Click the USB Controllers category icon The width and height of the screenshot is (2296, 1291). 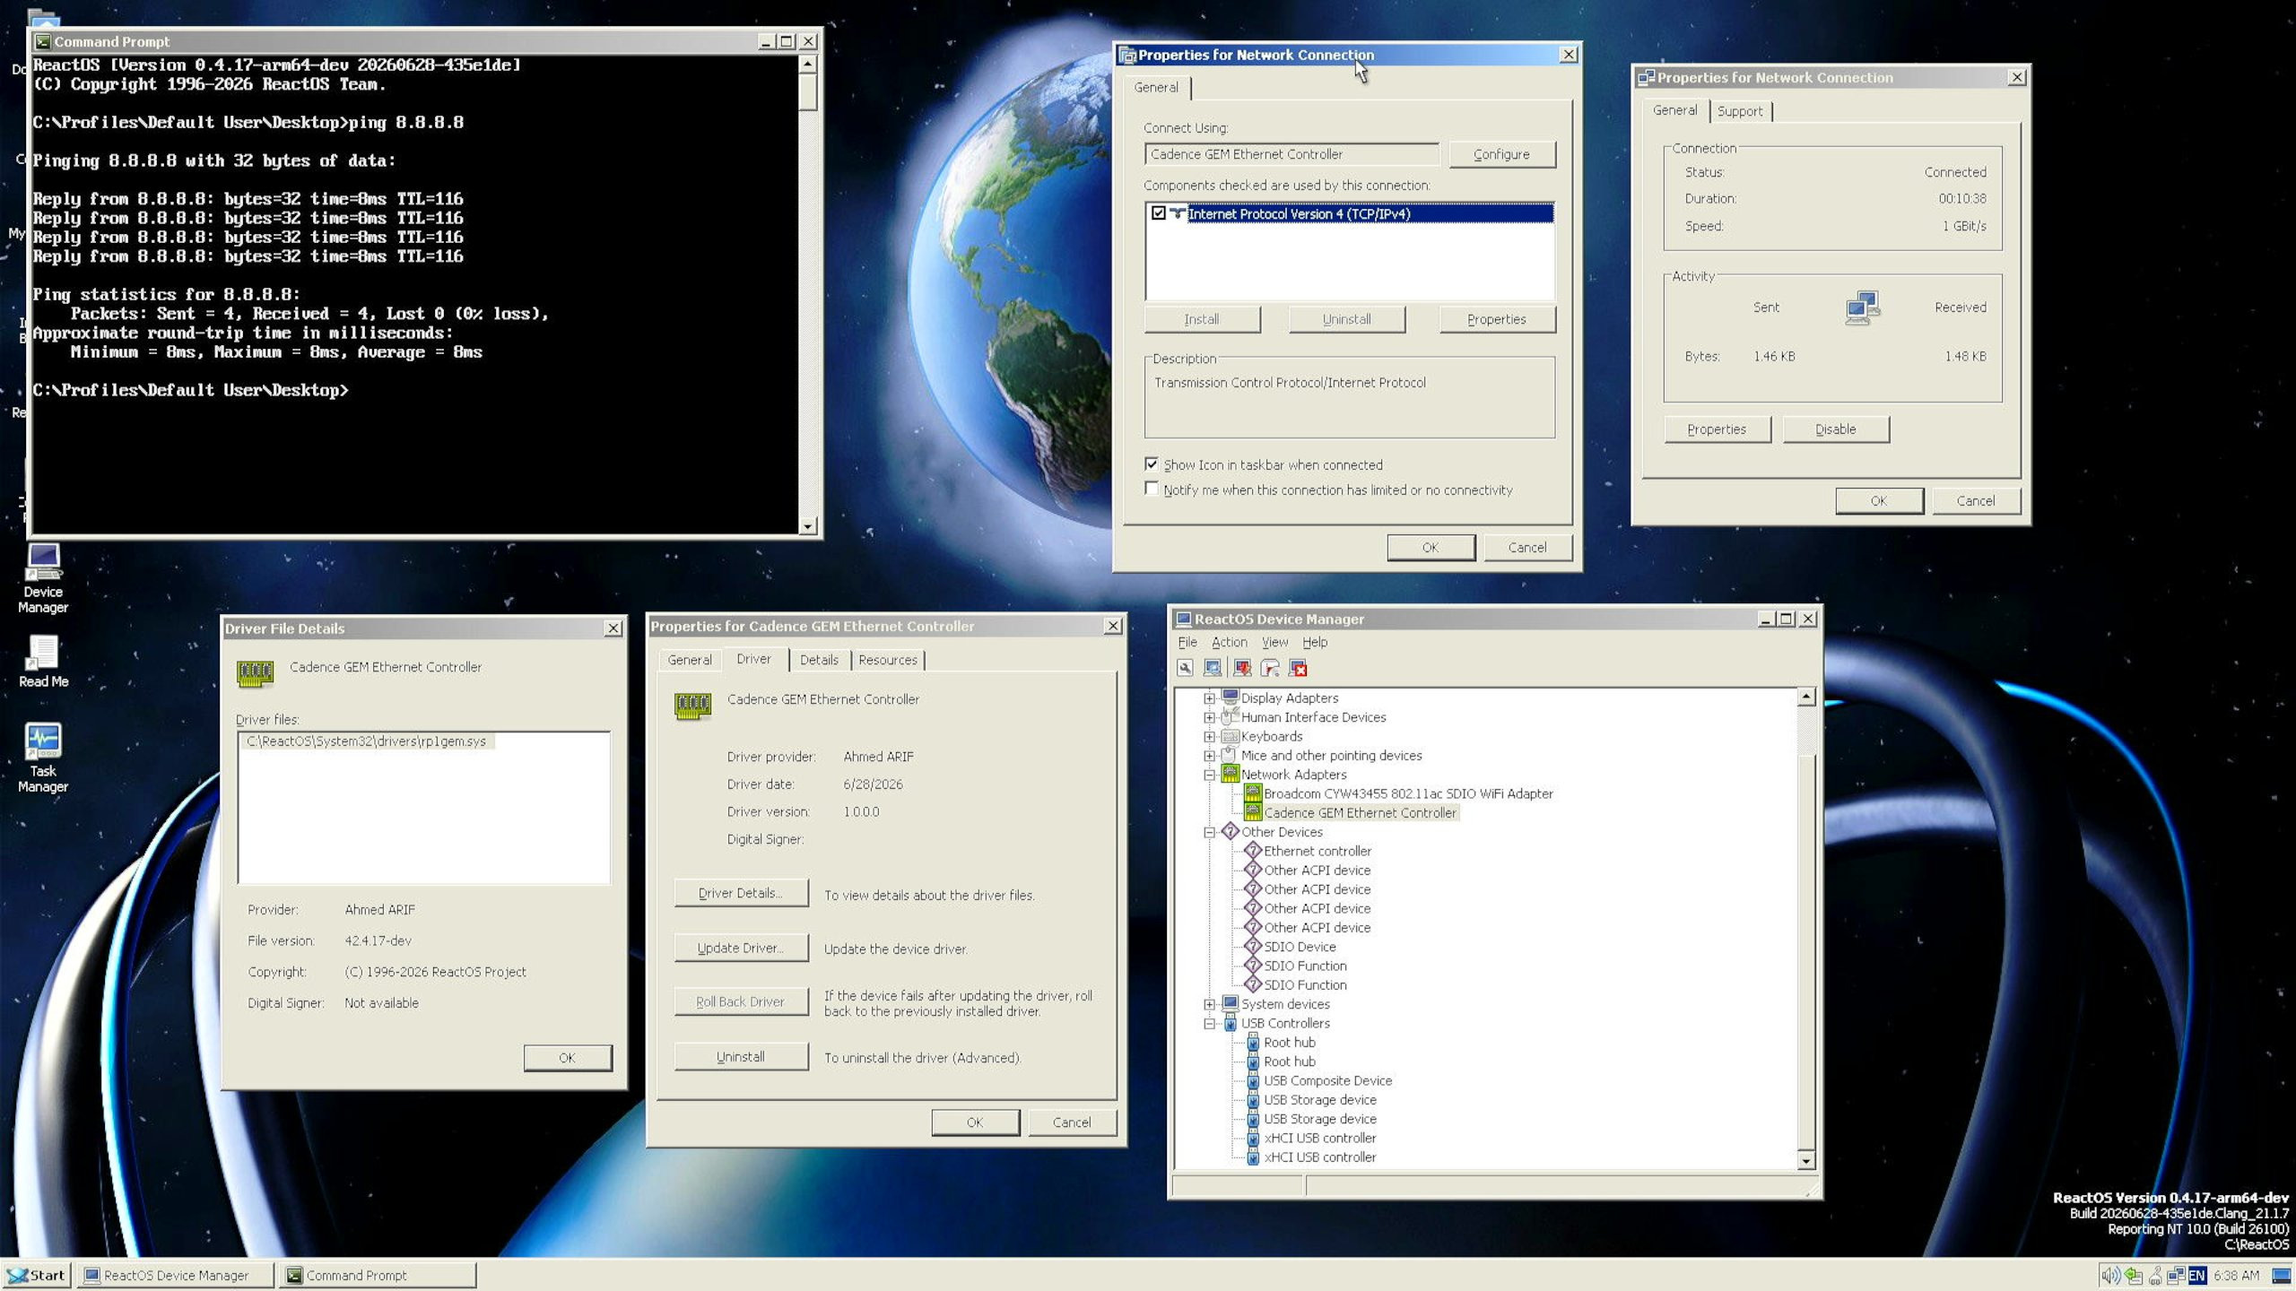pos(1230,1023)
